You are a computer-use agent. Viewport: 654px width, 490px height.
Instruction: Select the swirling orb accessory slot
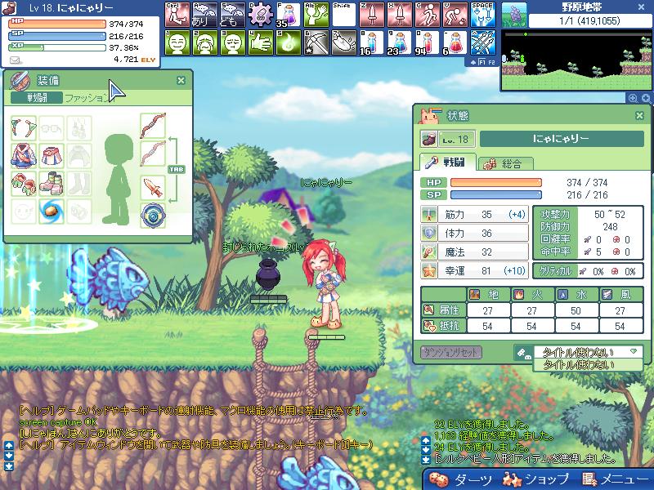[52, 212]
